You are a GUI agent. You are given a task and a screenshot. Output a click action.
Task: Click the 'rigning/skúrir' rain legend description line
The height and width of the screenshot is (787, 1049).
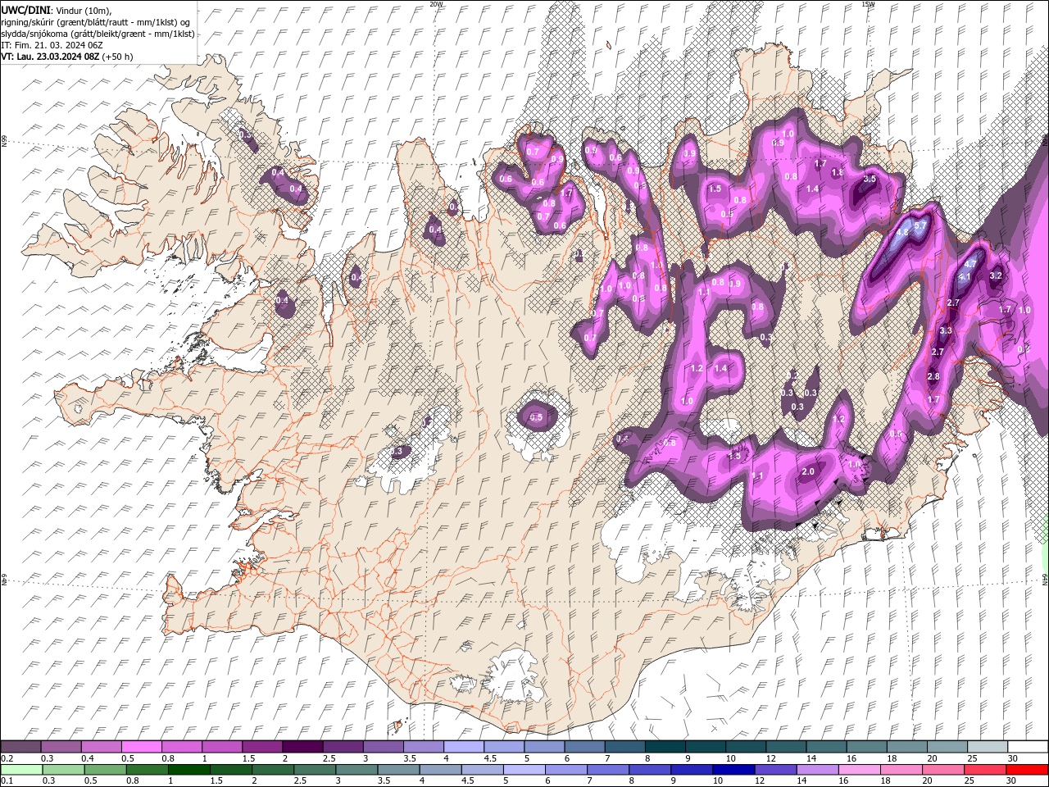pos(95,22)
